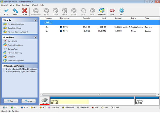Image resolution: width=160 pixels, height=113 pixels.
Task: Sort by the Capacity column header
Action: click(x=86, y=18)
